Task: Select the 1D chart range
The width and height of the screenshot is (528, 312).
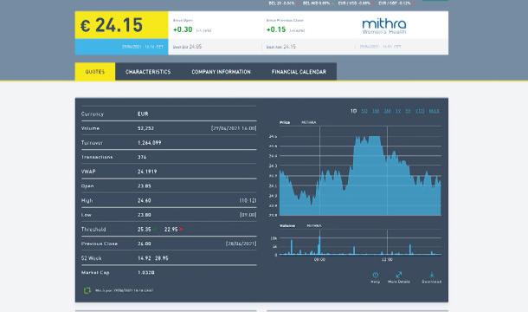Action: click(353, 111)
